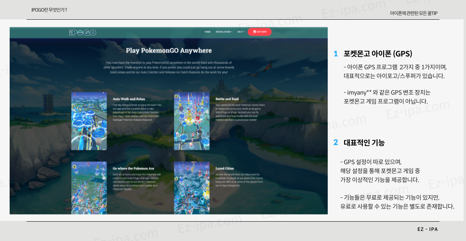Click the heading 대표적인 기능
466x241 pixels.
pyautogui.click(x=364, y=143)
